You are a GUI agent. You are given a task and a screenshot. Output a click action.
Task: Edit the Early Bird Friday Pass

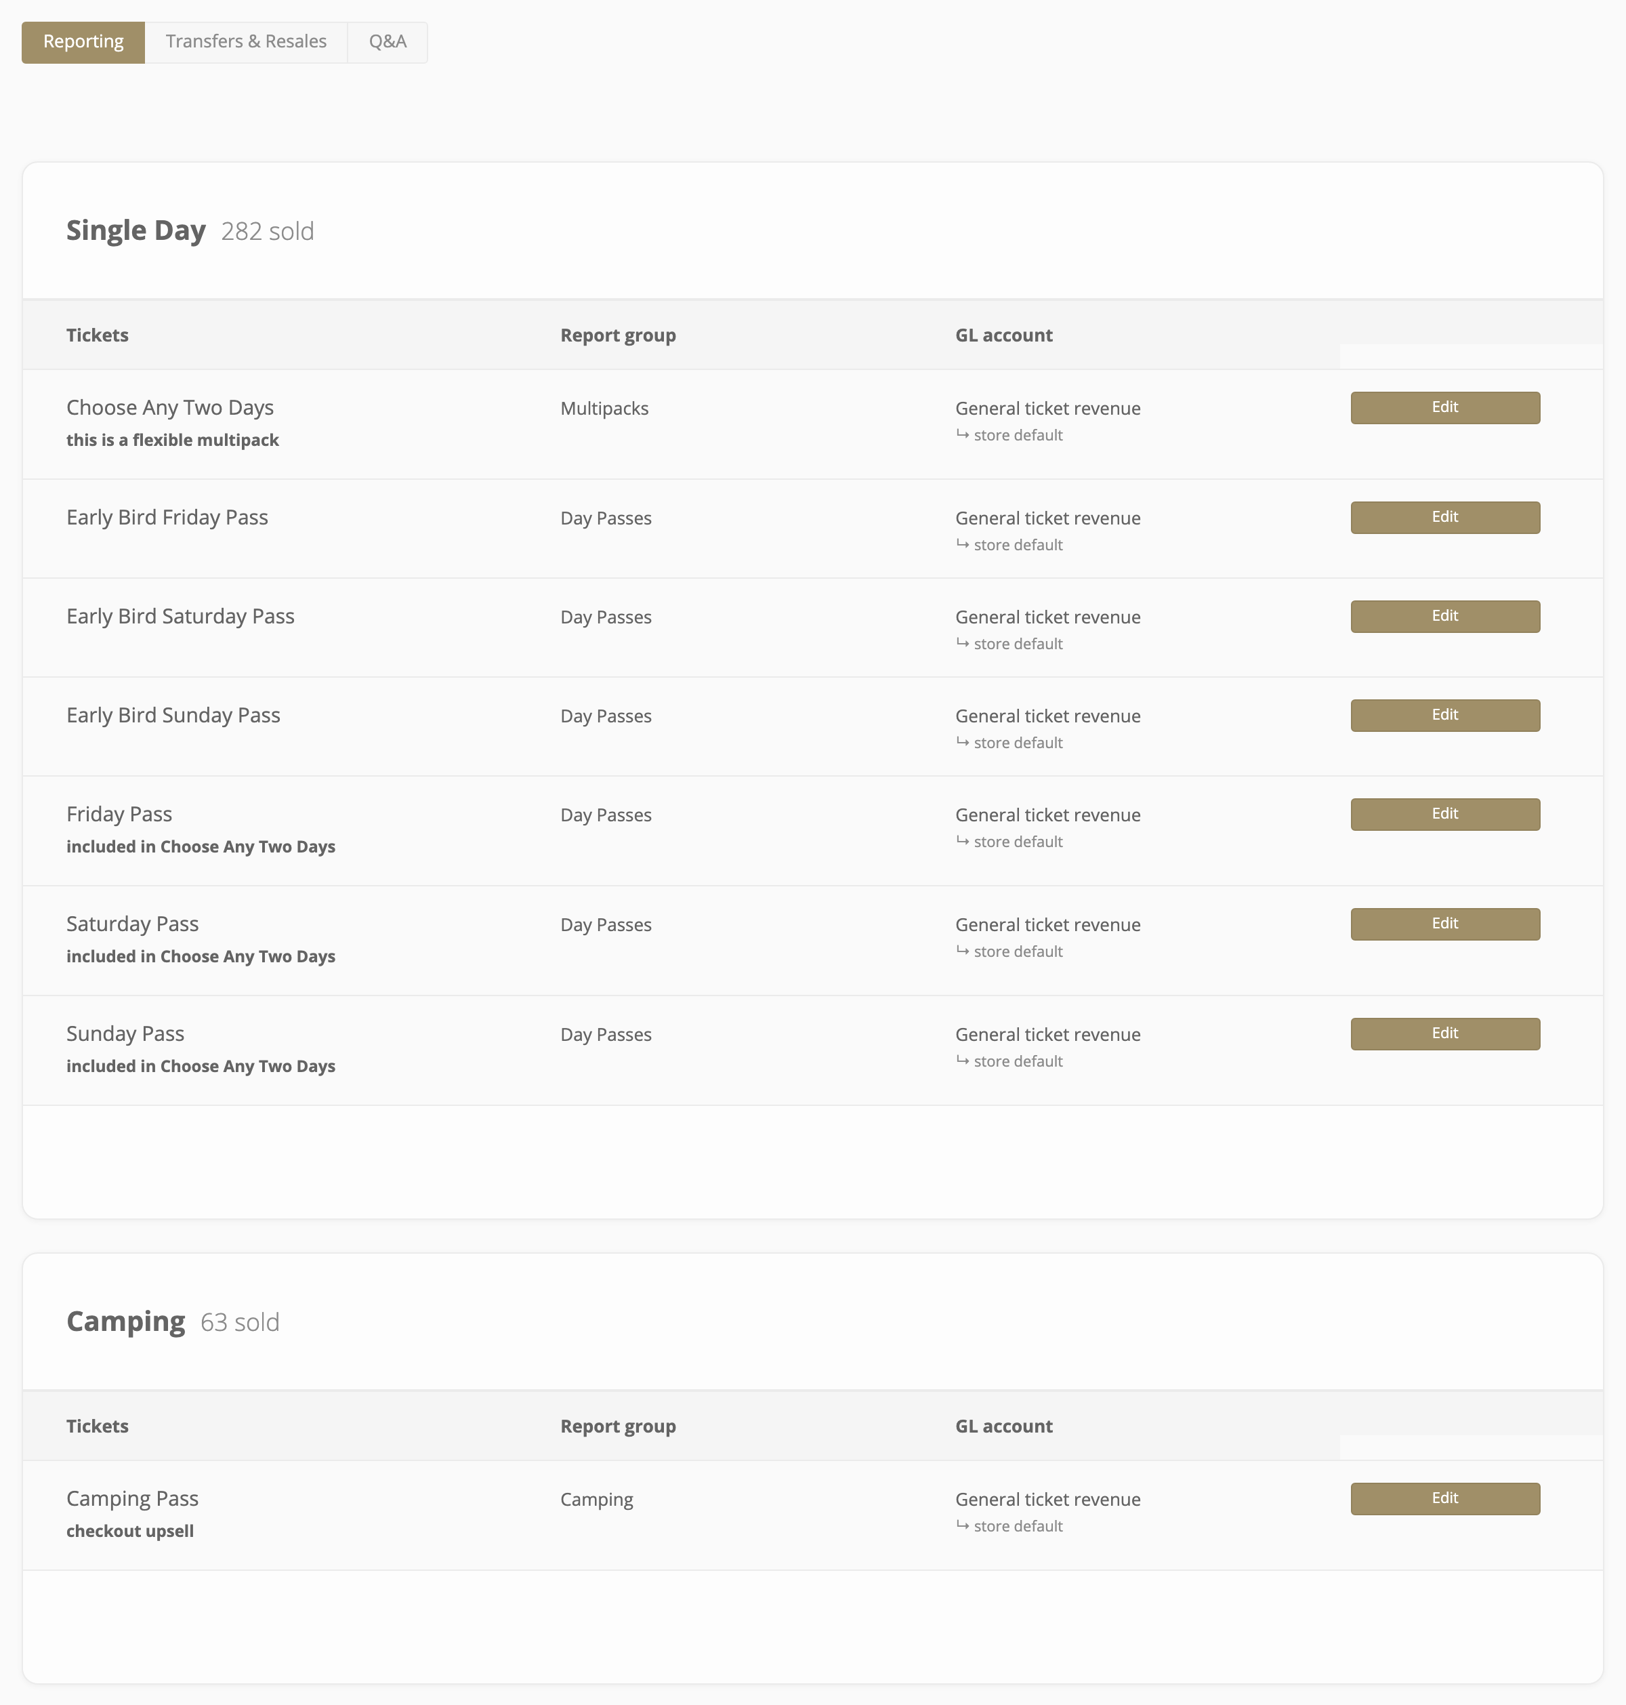(x=1445, y=518)
